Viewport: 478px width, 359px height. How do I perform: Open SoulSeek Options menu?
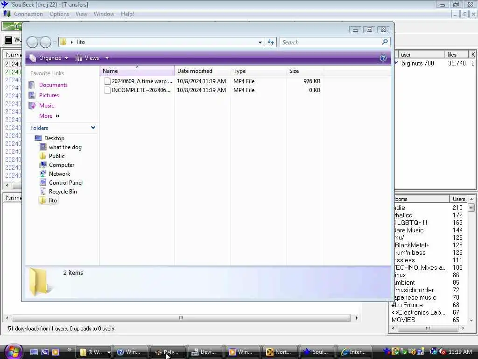tap(59, 14)
